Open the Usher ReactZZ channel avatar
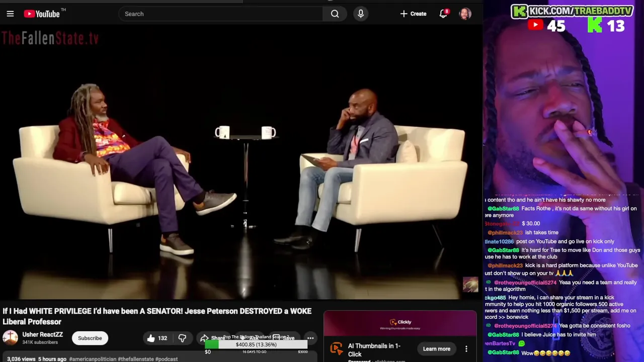644x362 pixels. click(x=10, y=338)
